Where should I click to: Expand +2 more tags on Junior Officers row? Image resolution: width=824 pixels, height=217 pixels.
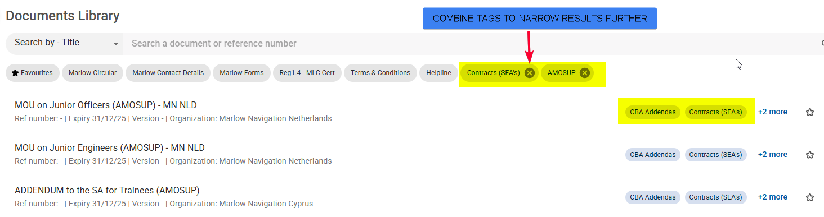772,112
